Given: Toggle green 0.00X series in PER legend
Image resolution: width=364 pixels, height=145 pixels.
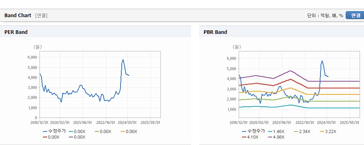Looking at the screenshot, I should coord(103,131).
